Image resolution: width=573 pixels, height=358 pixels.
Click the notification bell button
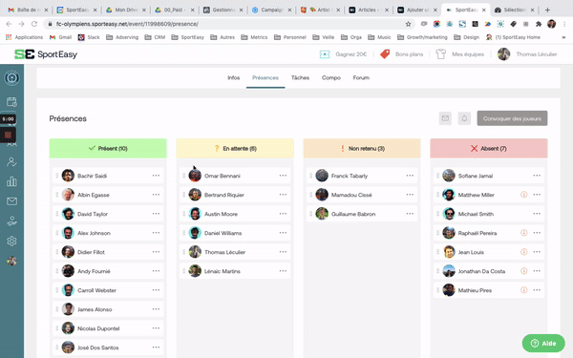coord(464,118)
